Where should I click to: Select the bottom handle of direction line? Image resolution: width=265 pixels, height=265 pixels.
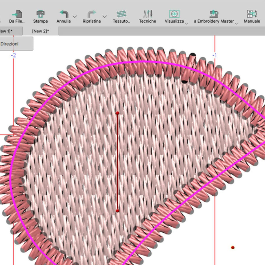pos(117,210)
